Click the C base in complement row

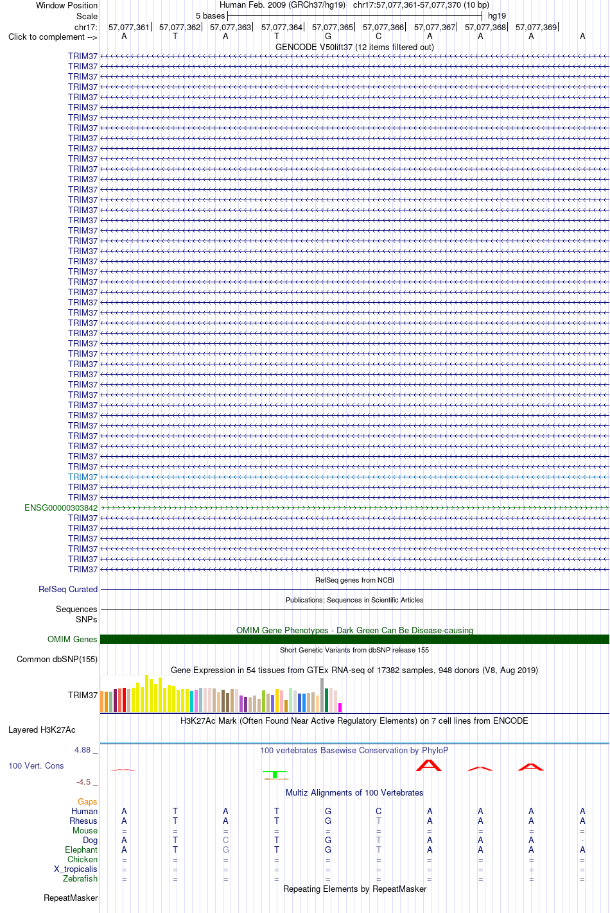[x=379, y=37]
